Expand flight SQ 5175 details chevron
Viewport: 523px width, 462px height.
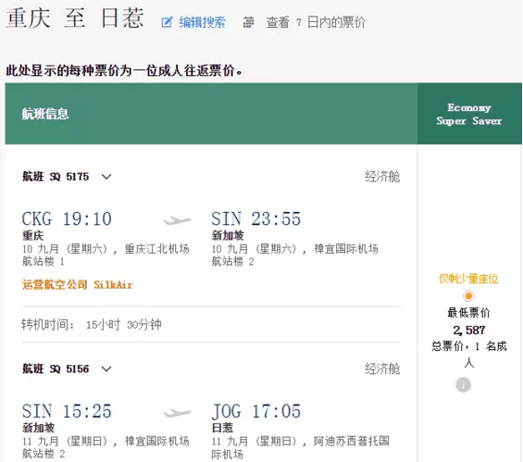click(106, 177)
